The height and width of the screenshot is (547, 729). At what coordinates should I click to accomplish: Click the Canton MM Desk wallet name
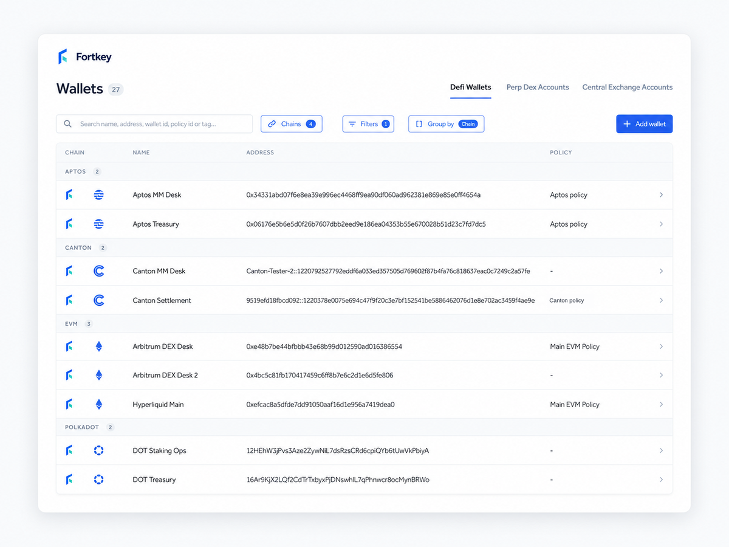159,271
